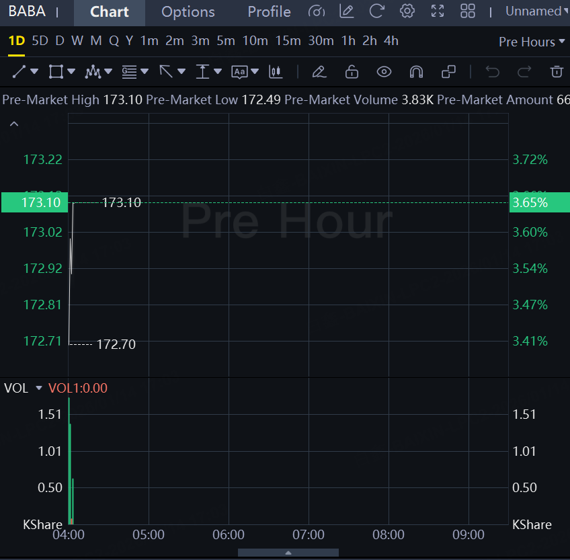Screen dimensions: 570x560
Task: Toggle drawing visibility with eye icon
Action: (384, 72)
